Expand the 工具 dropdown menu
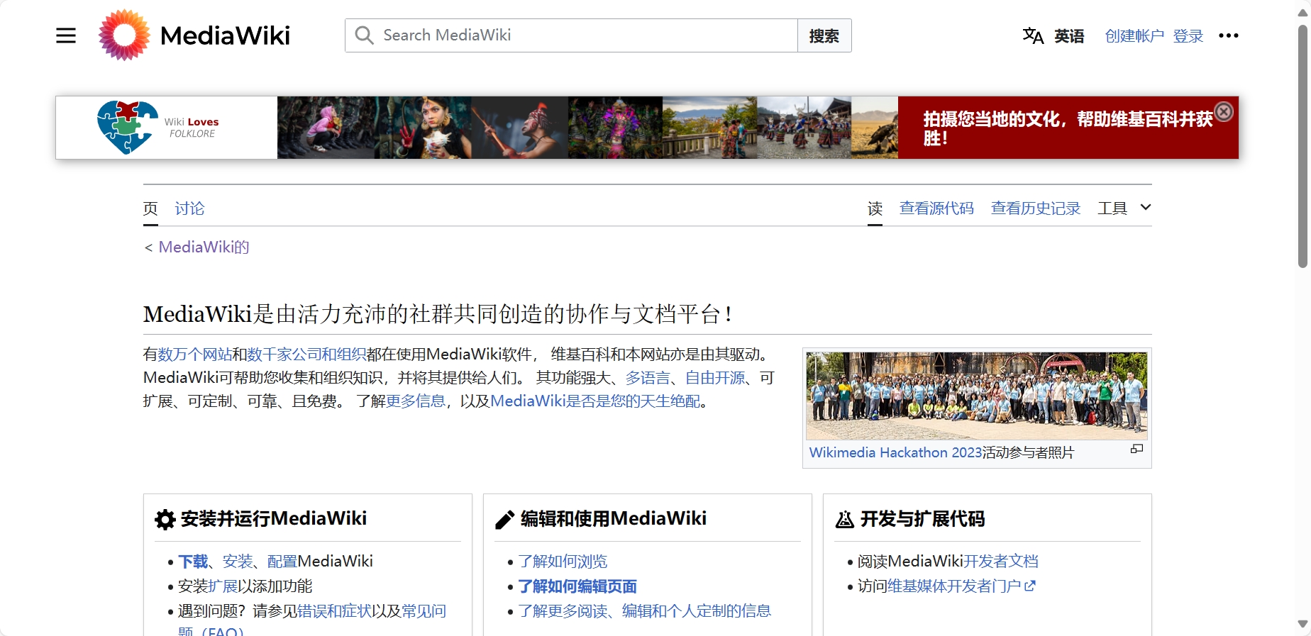The image size is (1311, 636). click(1124, 208)
